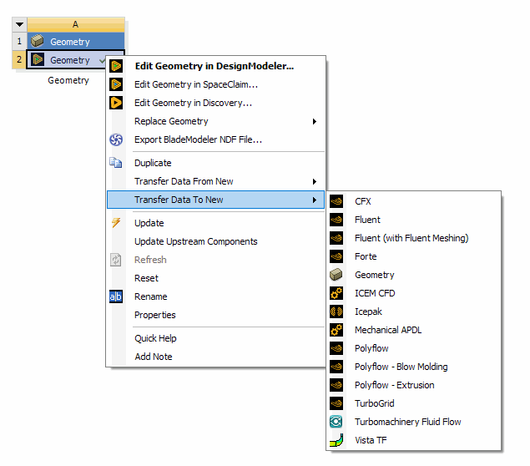Select Fluent (with Fluent Meshing) from submenu
Image resolution: width=530 pixels, height=466 pixels.
pos(411,238)
